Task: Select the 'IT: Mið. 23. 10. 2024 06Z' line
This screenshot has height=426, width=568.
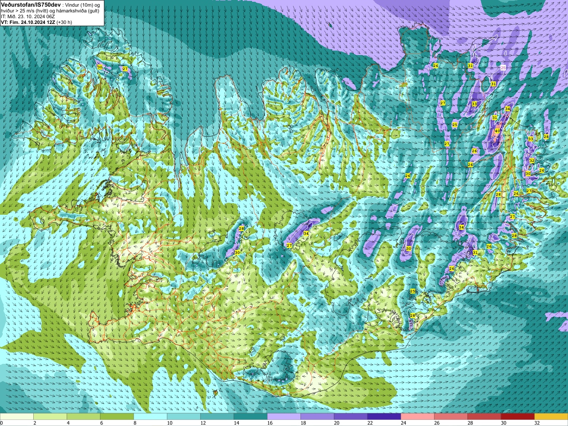Action: pos(28,16)
